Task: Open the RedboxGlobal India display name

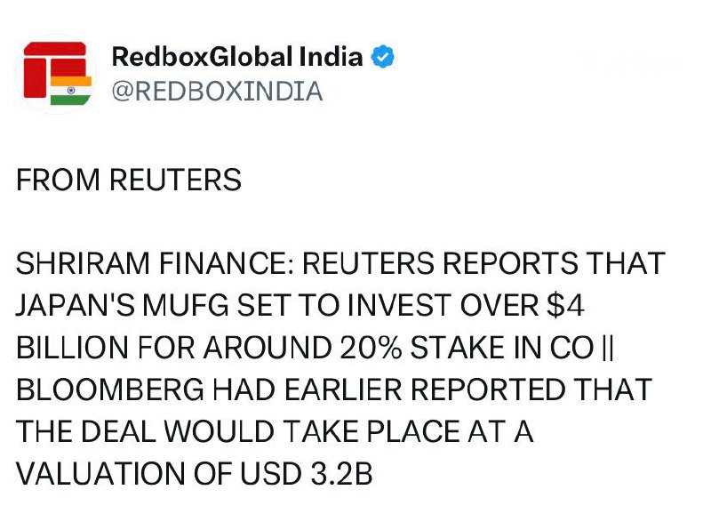Action: coord(237,58)
